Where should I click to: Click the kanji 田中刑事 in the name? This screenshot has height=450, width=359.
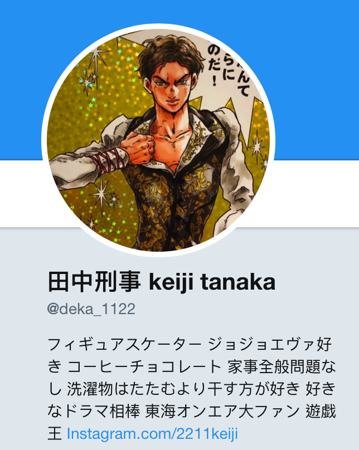(x=94, y=282)
